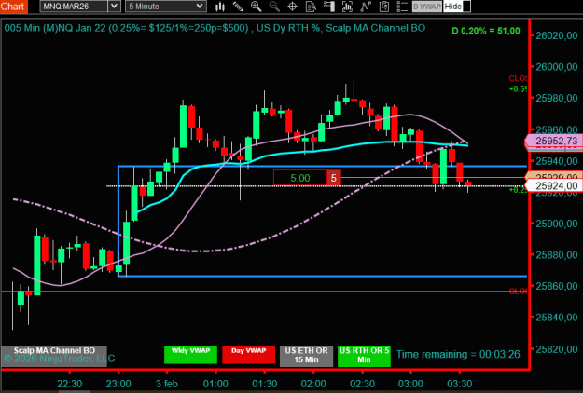Click inside the MNQ MAR26 instrument field
The image size is (583, 393).
pos(74,7)
